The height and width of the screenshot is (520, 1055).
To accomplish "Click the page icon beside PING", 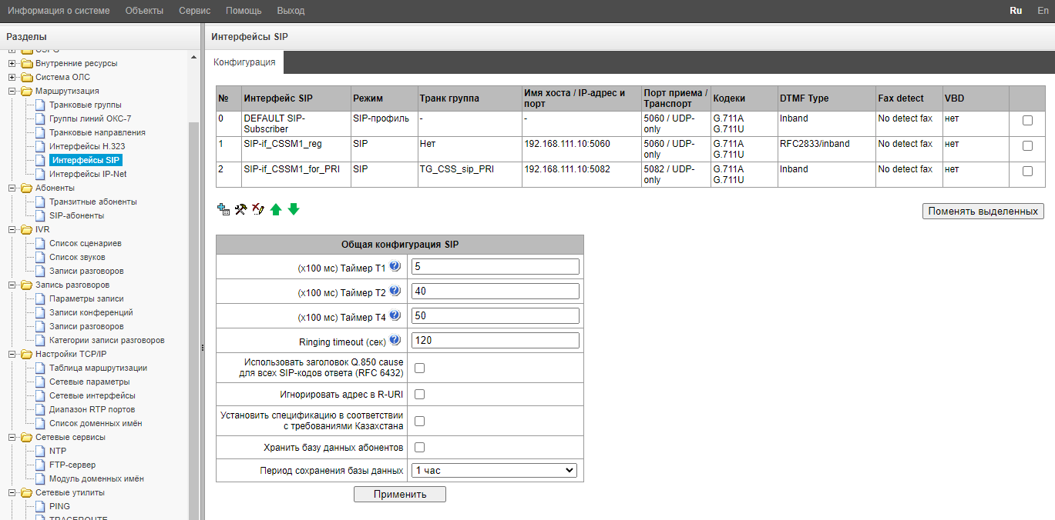I will coord(42,506).
